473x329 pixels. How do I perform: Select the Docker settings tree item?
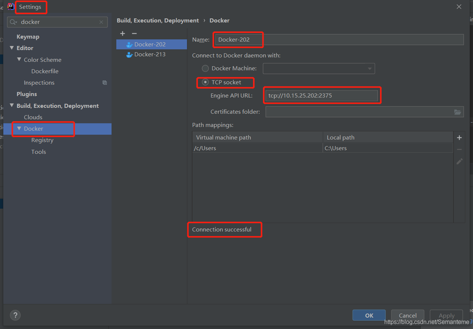pos(57,129)
